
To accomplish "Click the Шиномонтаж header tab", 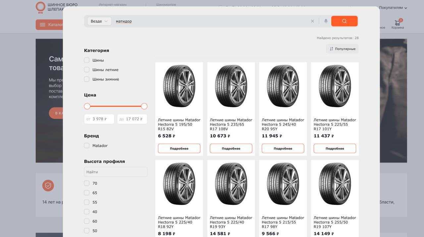I will 166,5.
